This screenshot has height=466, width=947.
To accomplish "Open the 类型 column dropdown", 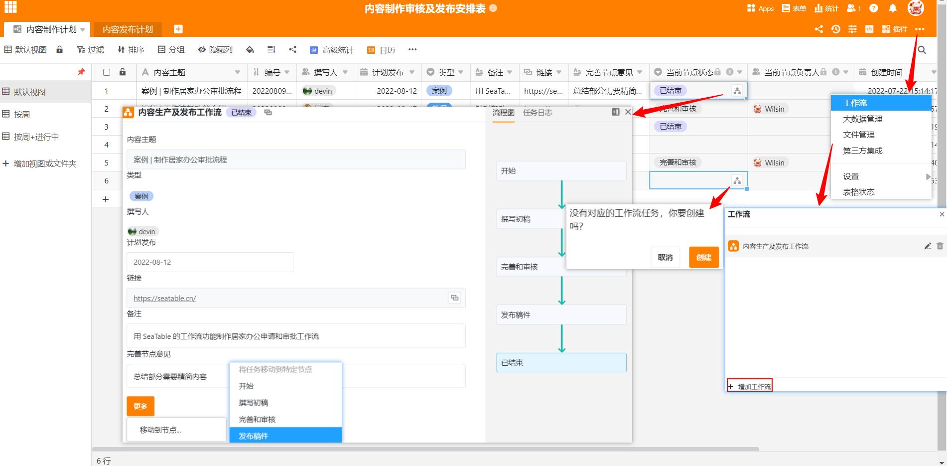I will tap(461, 73).
